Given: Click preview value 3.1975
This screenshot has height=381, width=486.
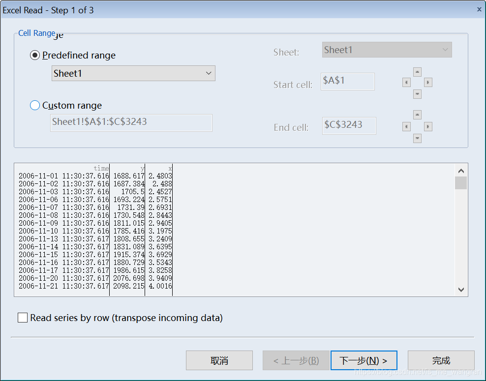Looking at the screenshot, I should pos(160,231).
